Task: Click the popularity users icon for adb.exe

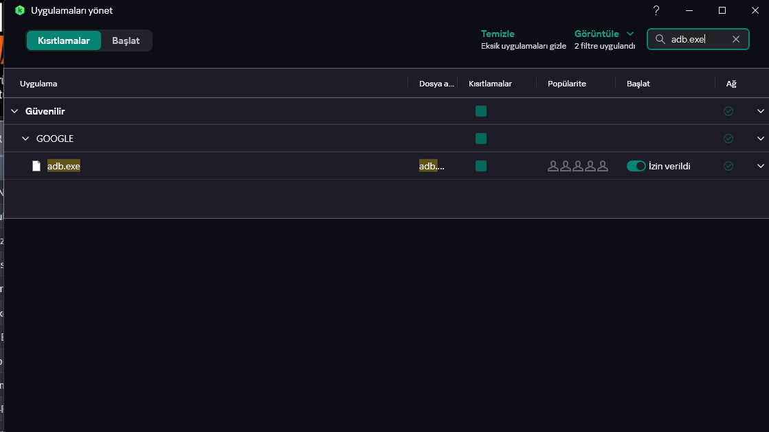Action: click(x=578, y=166)
